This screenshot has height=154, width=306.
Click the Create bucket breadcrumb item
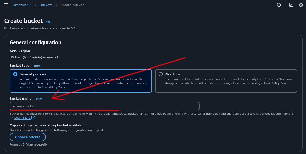(x=72, y=5)
